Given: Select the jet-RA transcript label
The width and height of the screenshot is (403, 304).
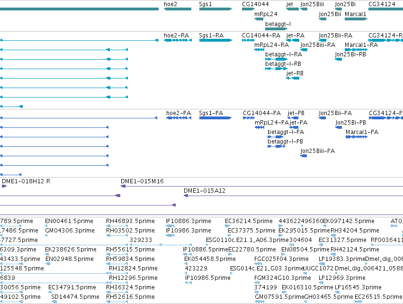Looking at the screenshot, I should tap(296, 36).
